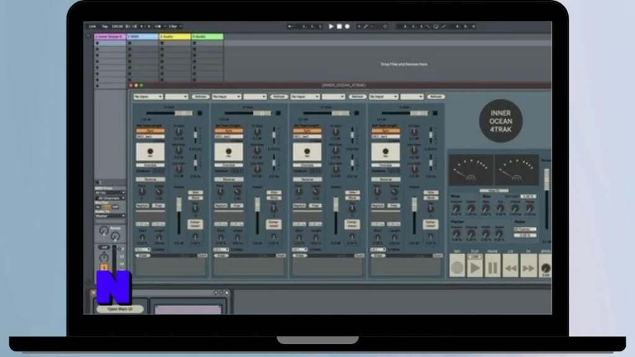Toggle the yellow track activator in Ableton mixer
The width and height of the screenshot is (635, 357).
coord(104,267)
